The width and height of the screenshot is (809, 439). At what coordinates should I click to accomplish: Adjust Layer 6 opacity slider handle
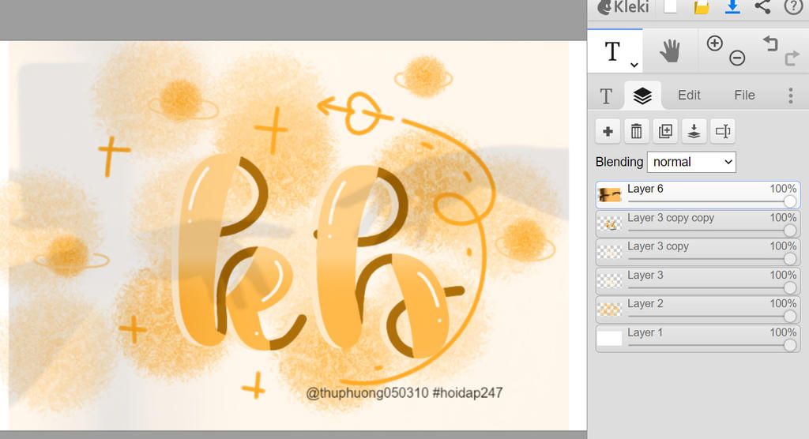(789, 201)
